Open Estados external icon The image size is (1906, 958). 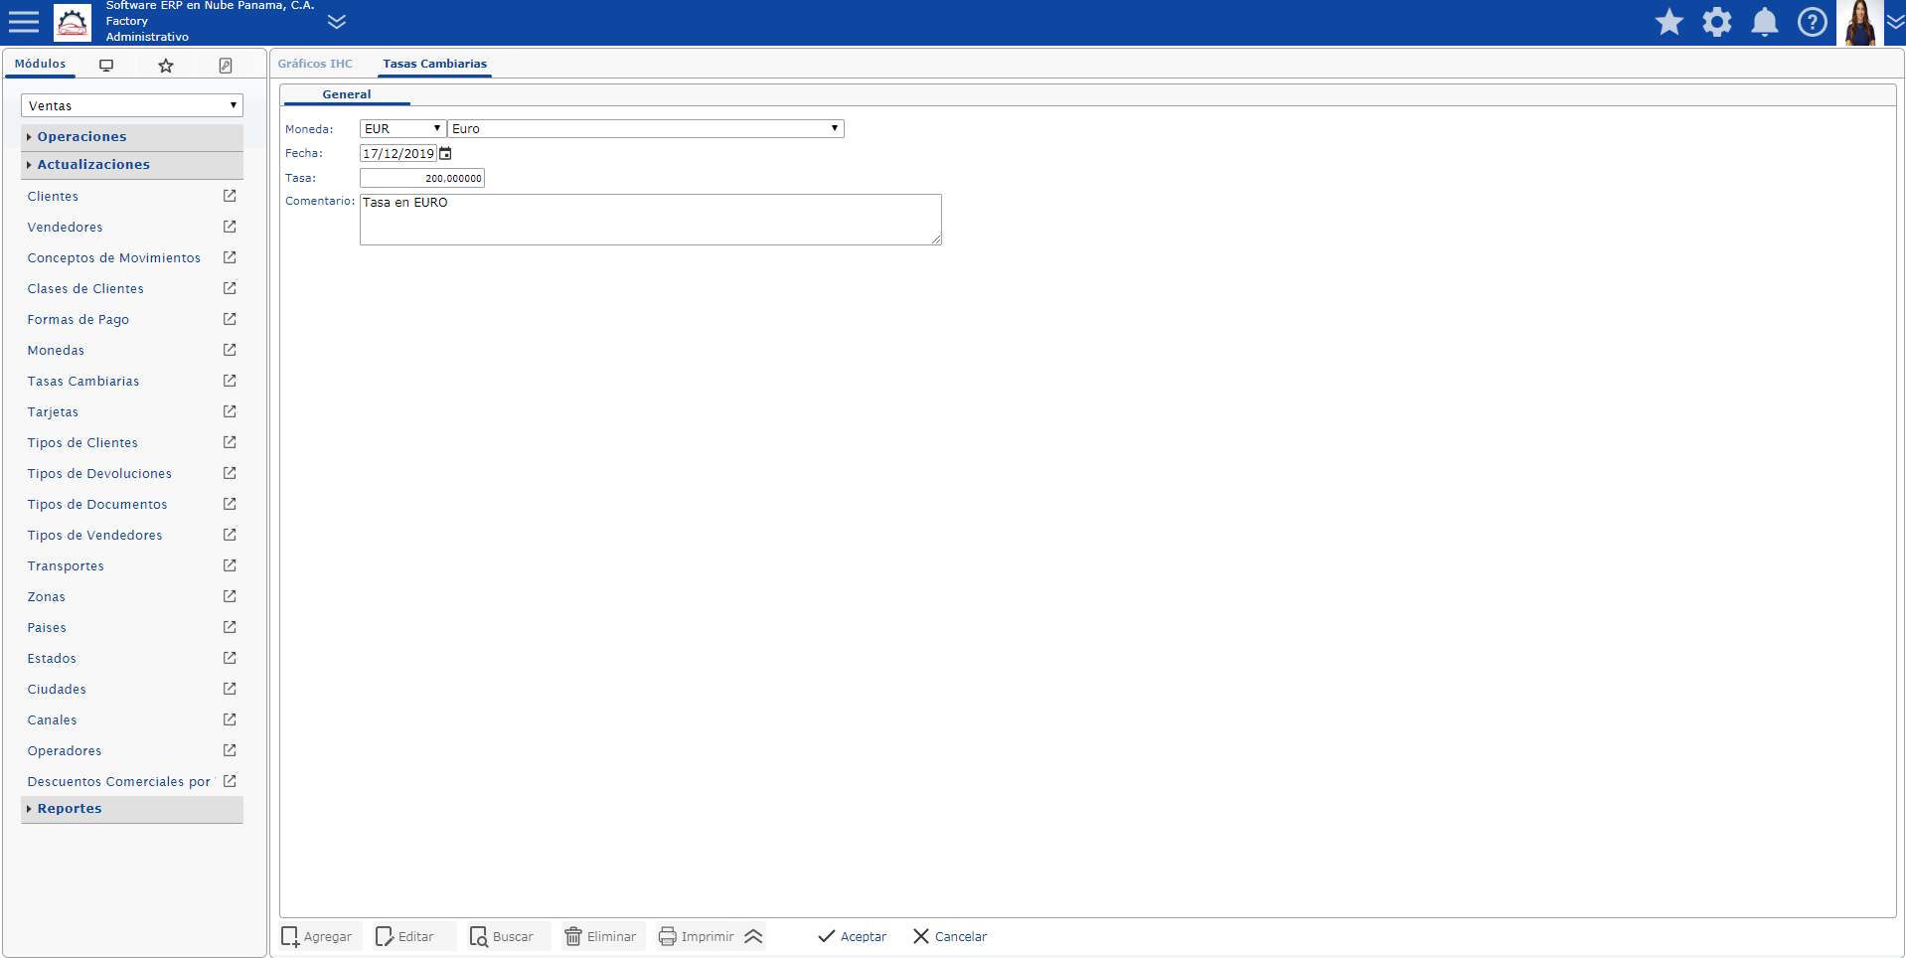click(230, 658)
